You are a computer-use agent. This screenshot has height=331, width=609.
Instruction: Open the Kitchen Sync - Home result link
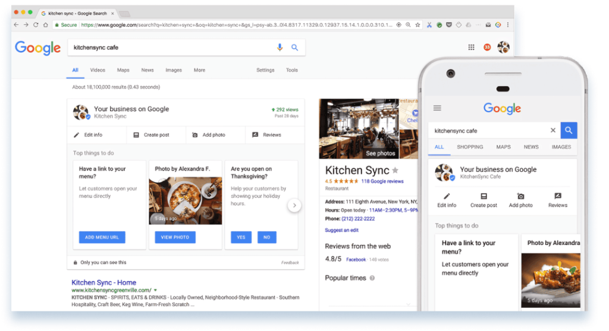(103, 282)
